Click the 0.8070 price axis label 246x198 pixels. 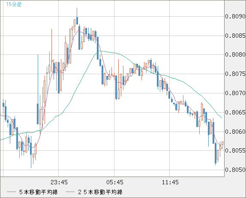click(x=235, y=93)
